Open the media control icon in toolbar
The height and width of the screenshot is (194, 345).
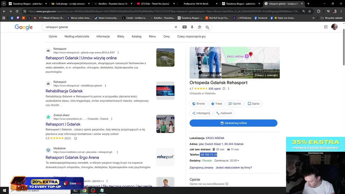click(x=328, y=11)
